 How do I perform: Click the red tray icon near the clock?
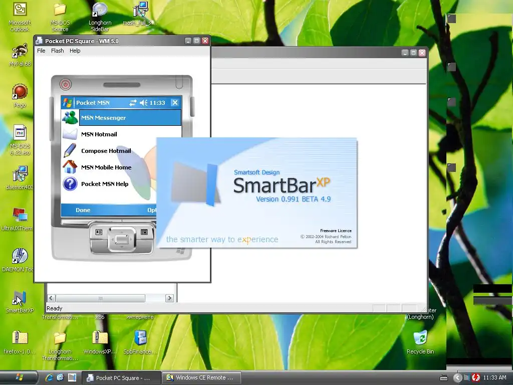click(x=476, y=378)
